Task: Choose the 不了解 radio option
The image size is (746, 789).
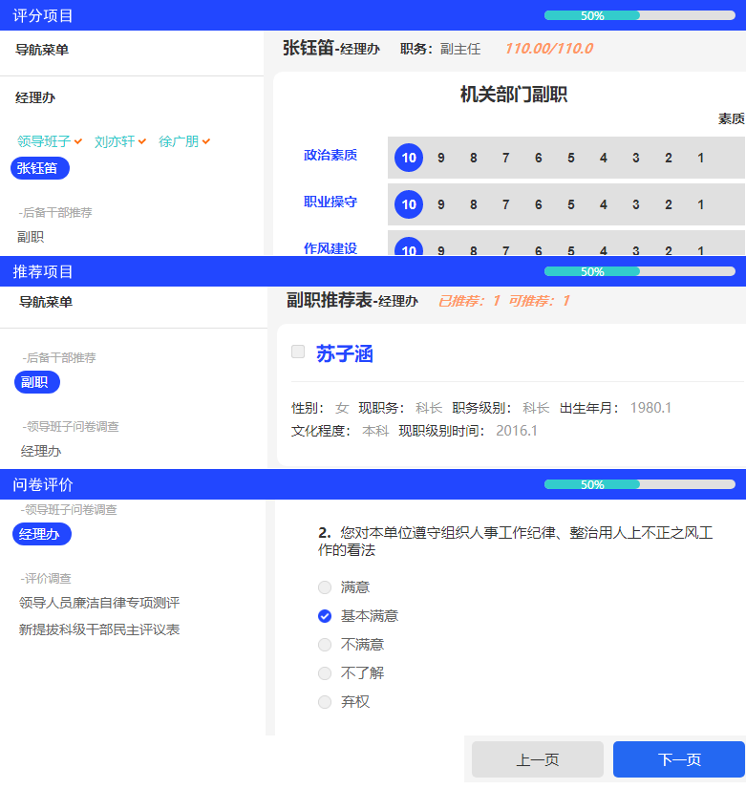Action: [x=325, y=673]
